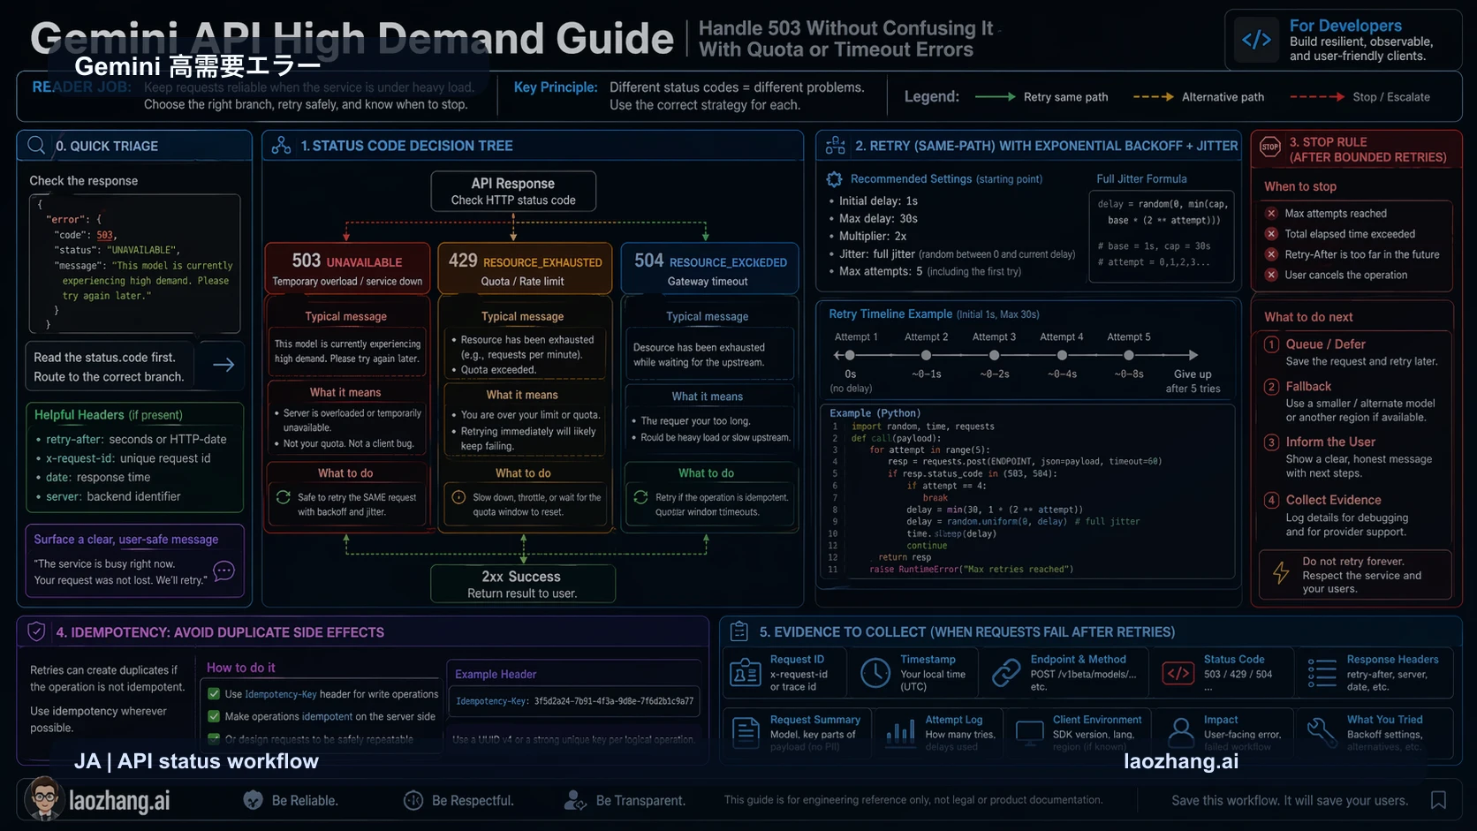Click the Response Headers list icon
The image size is (1477, 831).
point(1322,673)
